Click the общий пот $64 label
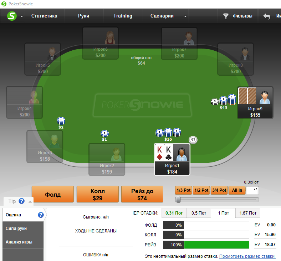281x261 pixels. 141,60
